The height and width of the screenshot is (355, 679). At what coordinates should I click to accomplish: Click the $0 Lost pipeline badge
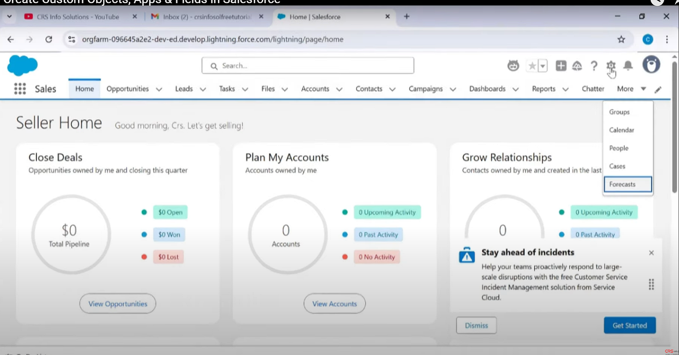coord(168,257)
